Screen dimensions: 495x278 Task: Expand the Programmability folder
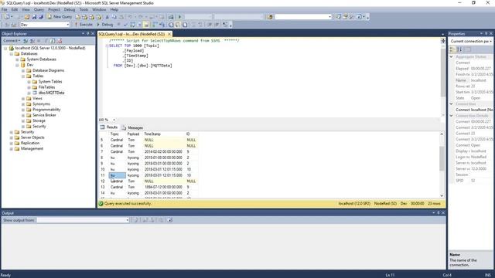(x=23, y=110)
